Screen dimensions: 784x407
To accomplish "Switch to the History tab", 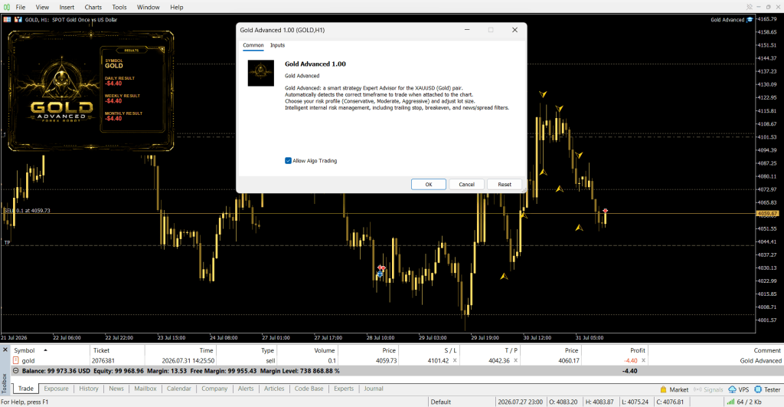I will coord(89,389).
